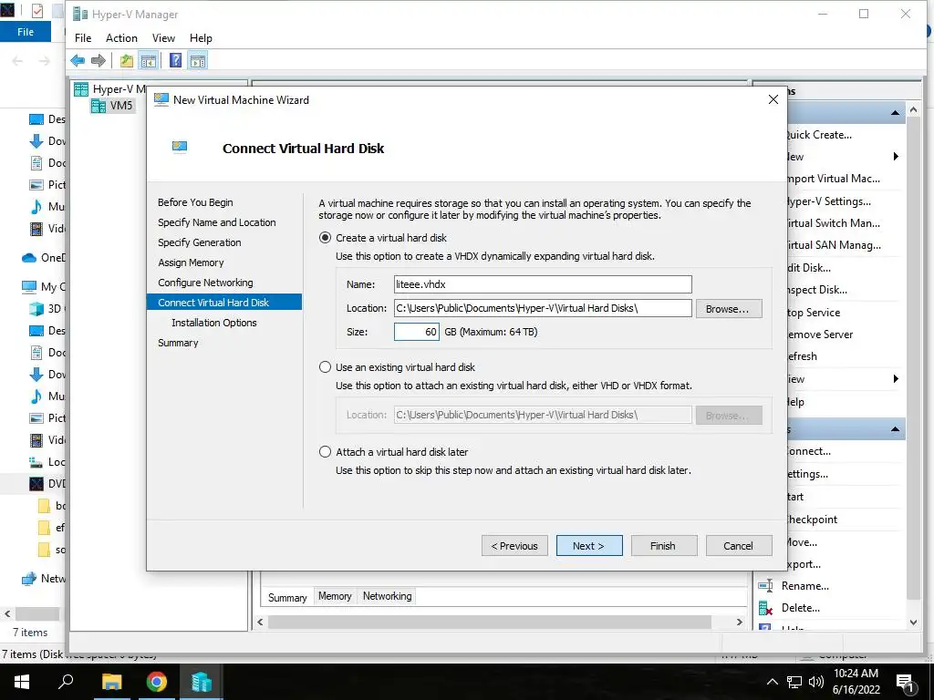Click Next to continue the wizard

pos(589,546)
